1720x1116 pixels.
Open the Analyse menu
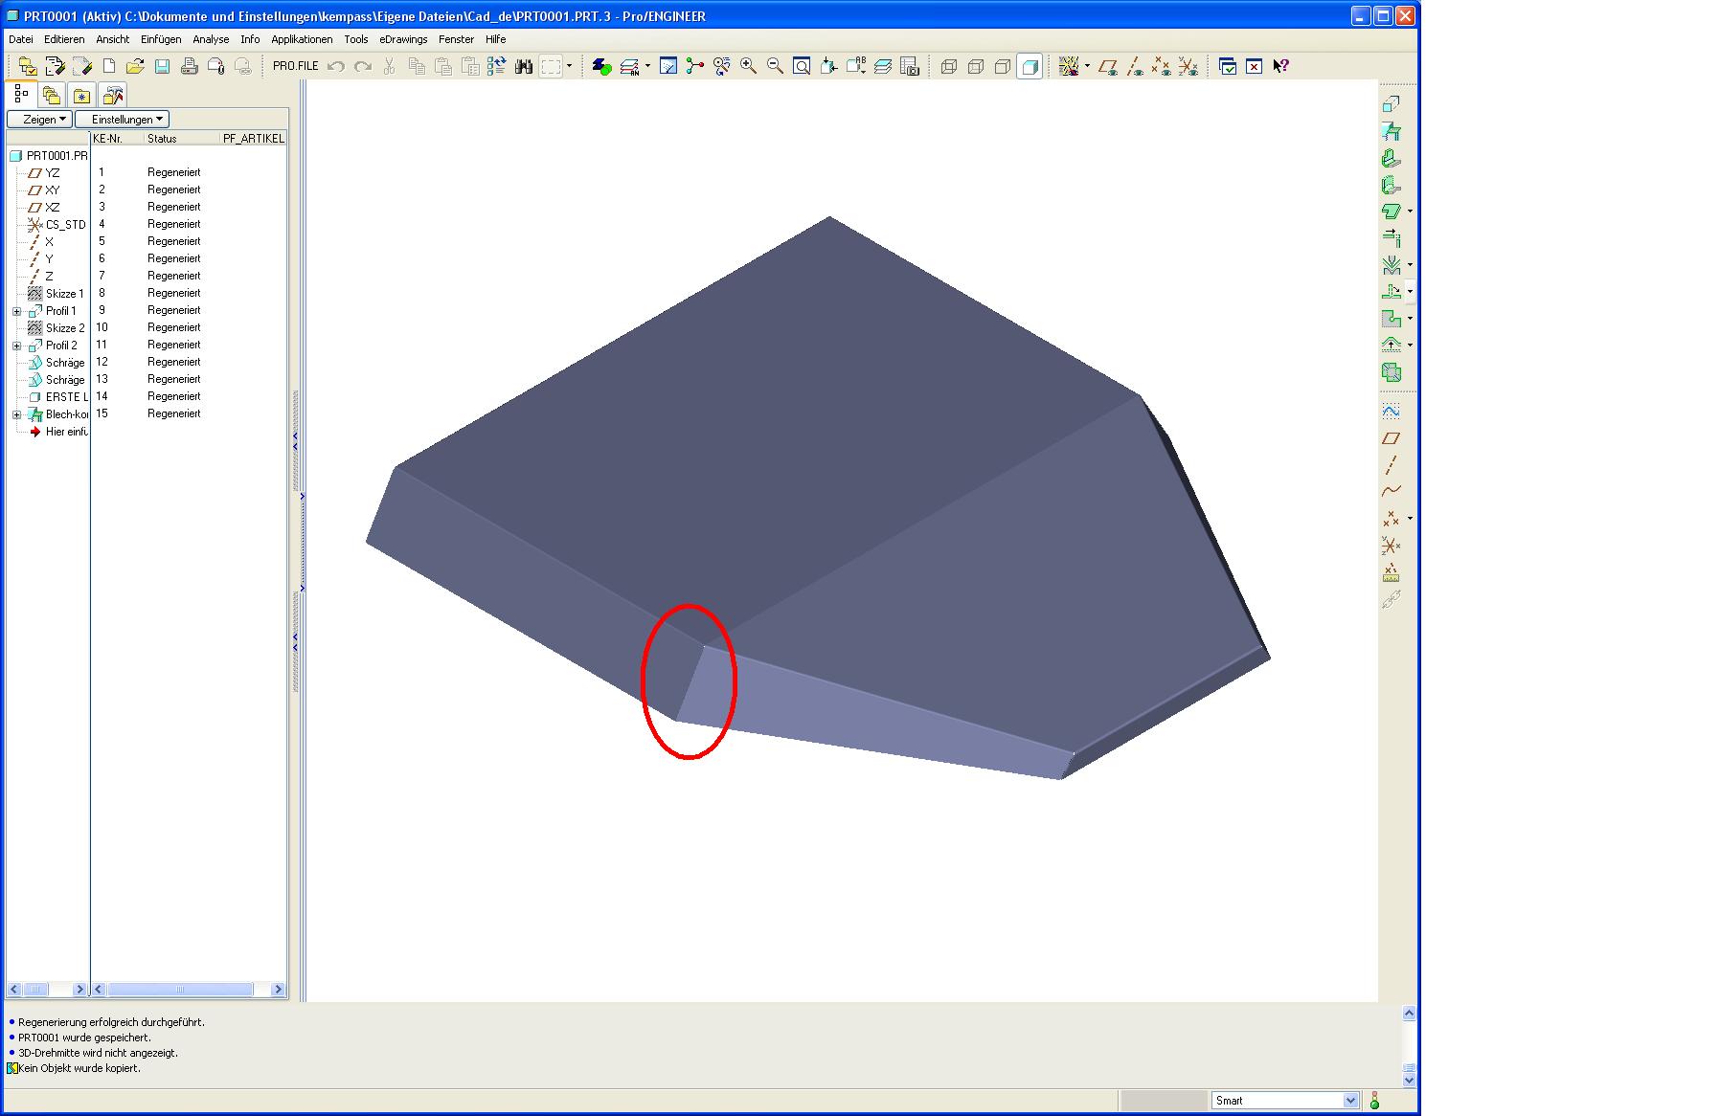[211, 39]
